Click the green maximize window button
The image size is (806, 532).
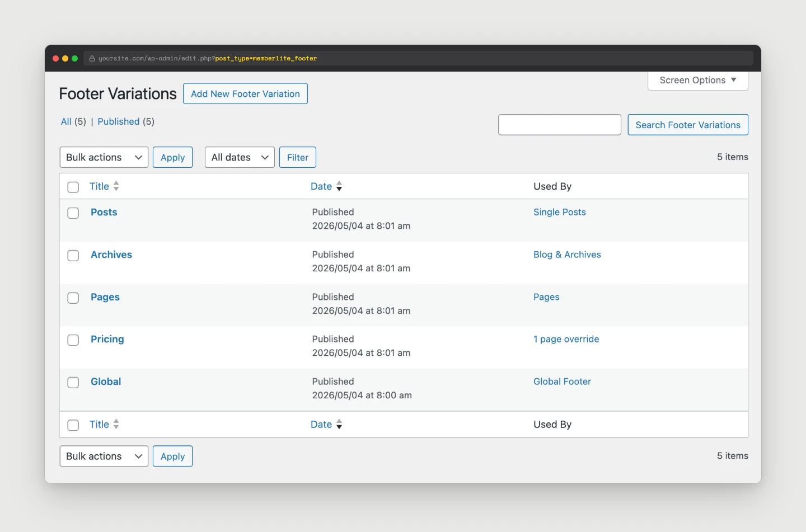[75, 58]
